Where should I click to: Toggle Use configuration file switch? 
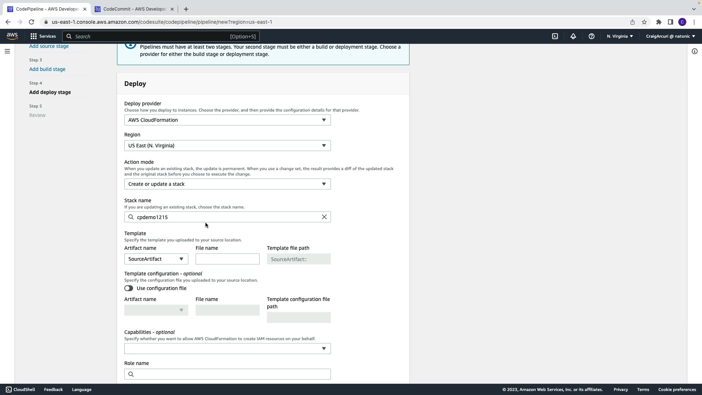coord(129,288)
